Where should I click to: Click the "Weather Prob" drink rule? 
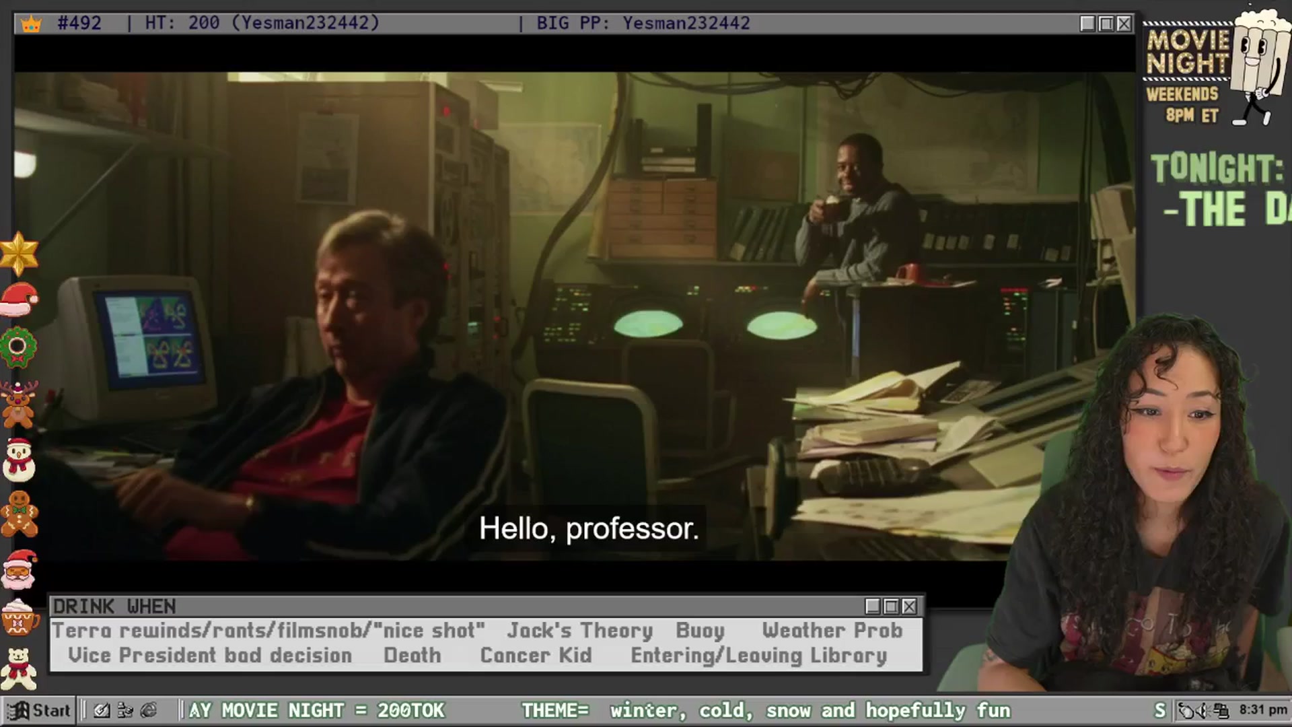coord(832,631)
